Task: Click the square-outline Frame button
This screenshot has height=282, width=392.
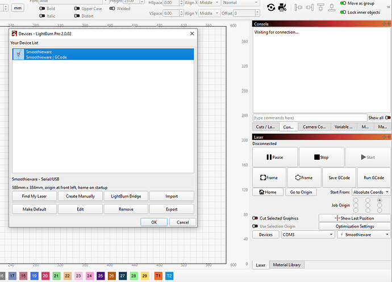Action: (x=269, y=177)
